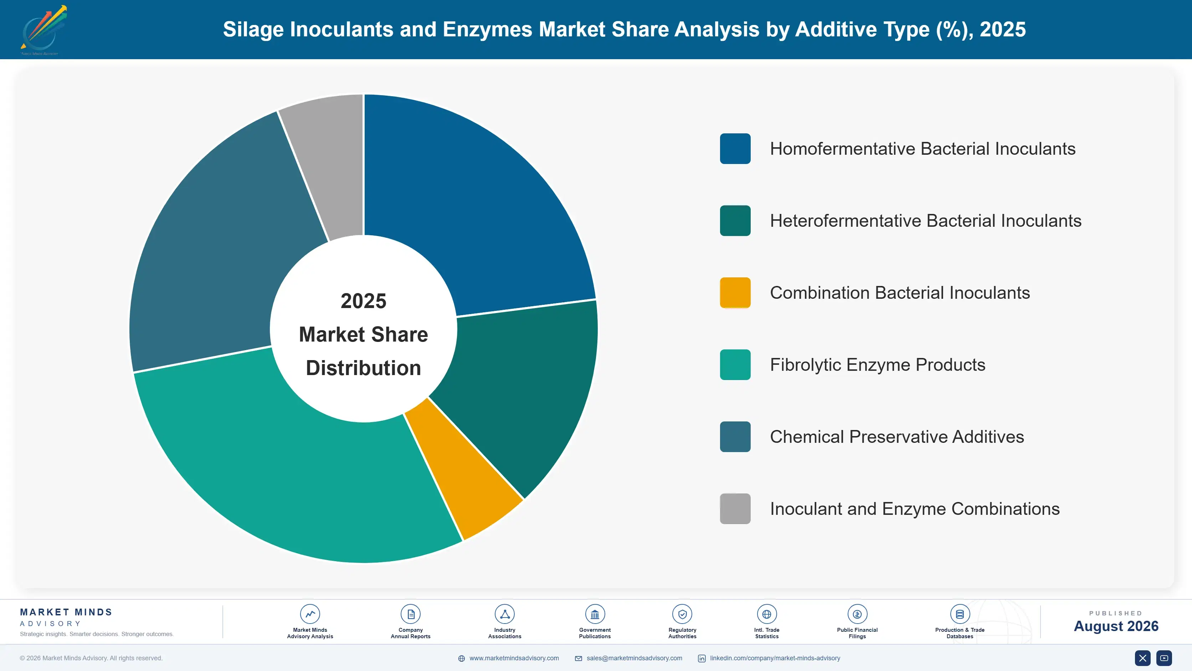Select the Combination Bacterial Inoculants legend label
1192x671 pixels.
[900, 292]
